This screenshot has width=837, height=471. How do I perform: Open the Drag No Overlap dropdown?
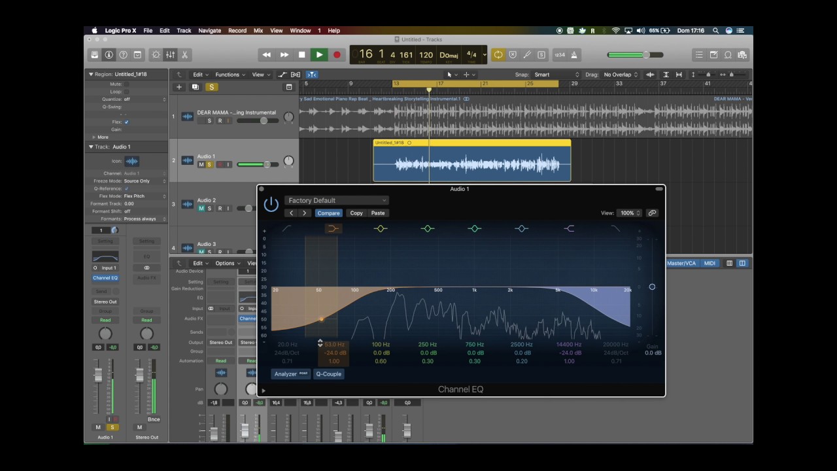(x=621, y=75)
